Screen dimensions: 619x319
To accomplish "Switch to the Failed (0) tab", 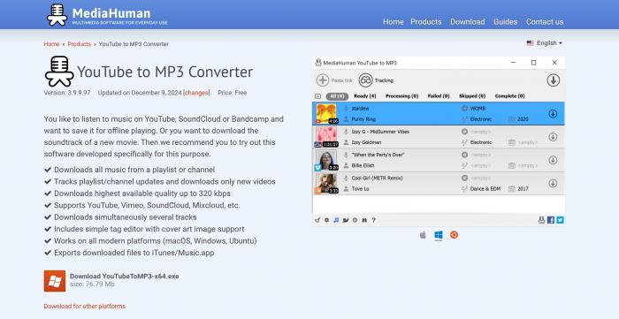I will pos(439,96).
